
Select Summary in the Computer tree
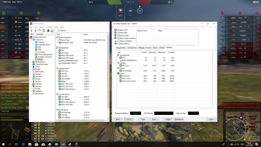point(41,42)
